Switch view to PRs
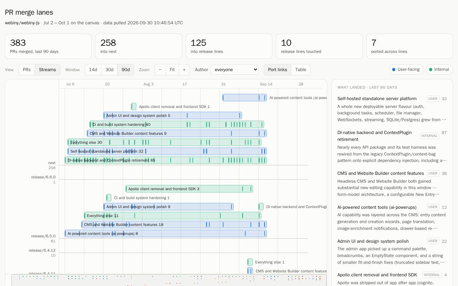This screenshot has width=458, height=286. (27, 70)
